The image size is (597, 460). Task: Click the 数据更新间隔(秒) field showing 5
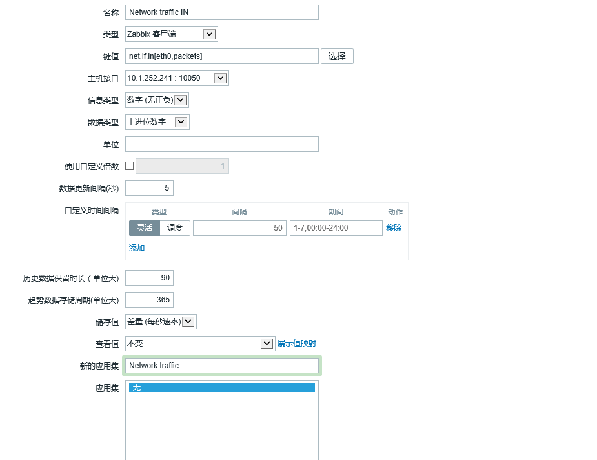tap(149, 188)
